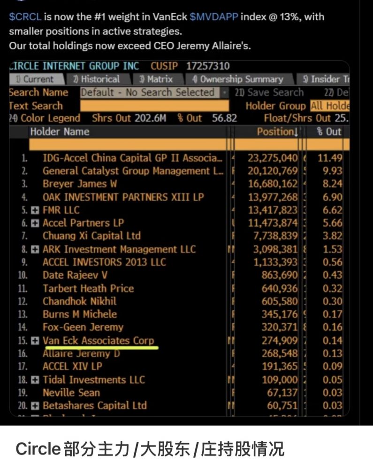Click the Save Search button
Screen dimensions: 373x470
tap(269, 92)
